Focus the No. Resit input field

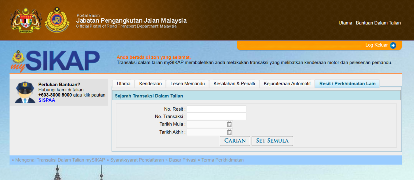point(217,109)
